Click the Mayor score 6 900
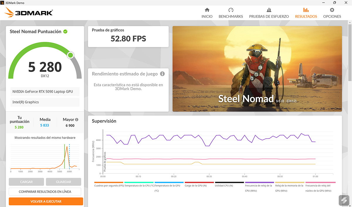This screenshot has width=352, height=207. [70, 125]
